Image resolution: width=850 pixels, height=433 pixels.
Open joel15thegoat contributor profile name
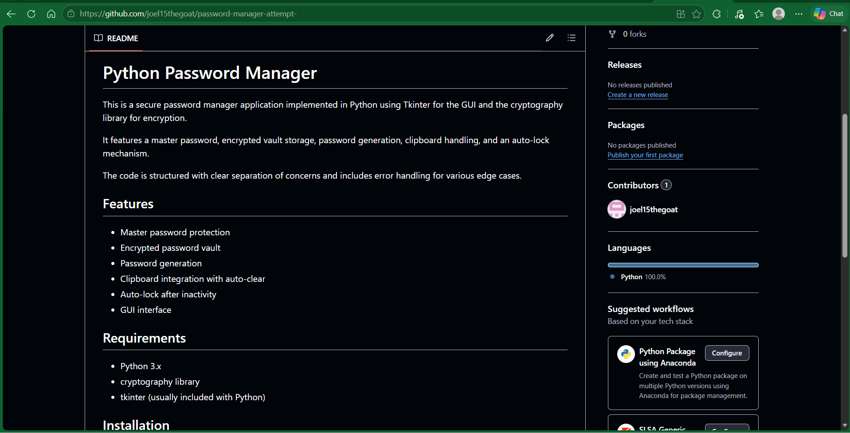[654, 210]
